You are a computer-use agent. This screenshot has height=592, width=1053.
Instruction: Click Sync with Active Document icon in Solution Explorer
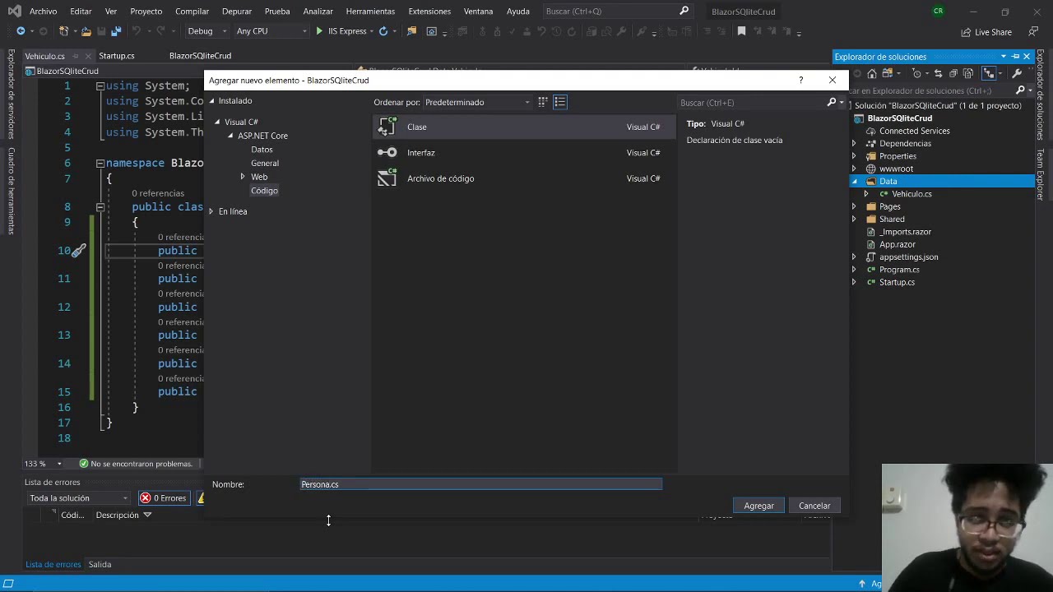coord(938,74)
